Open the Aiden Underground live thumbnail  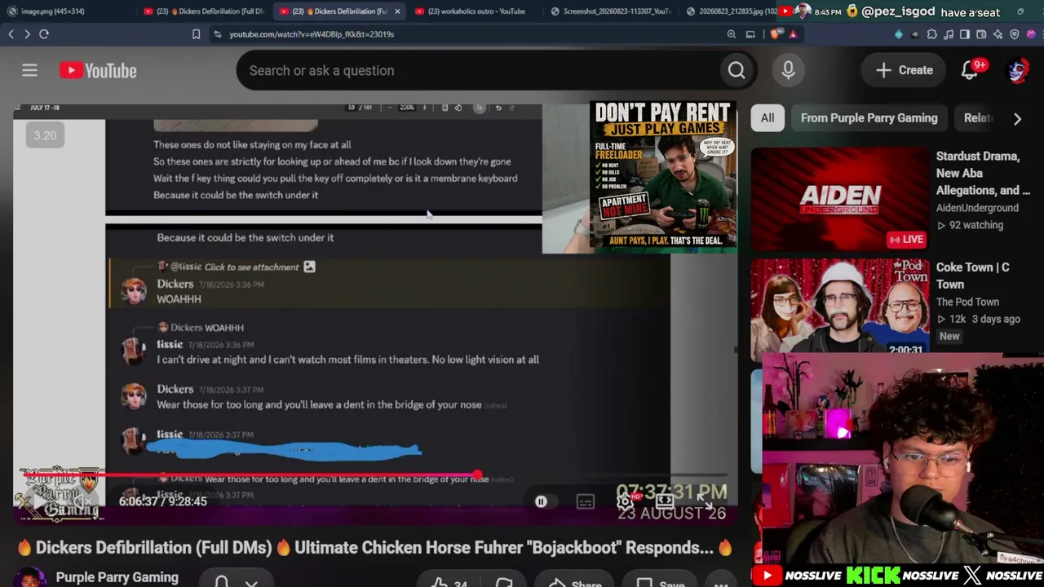[840, 198]
